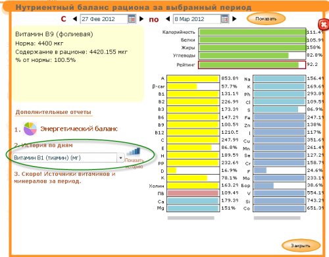Click the Fe mineral bar
Viewport: 329px width, 257px height.
point(280,117)
